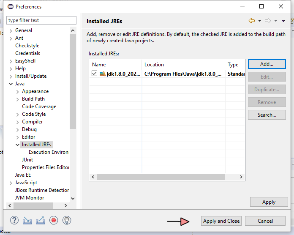Click the type filter text field

(x=41, y=20)
